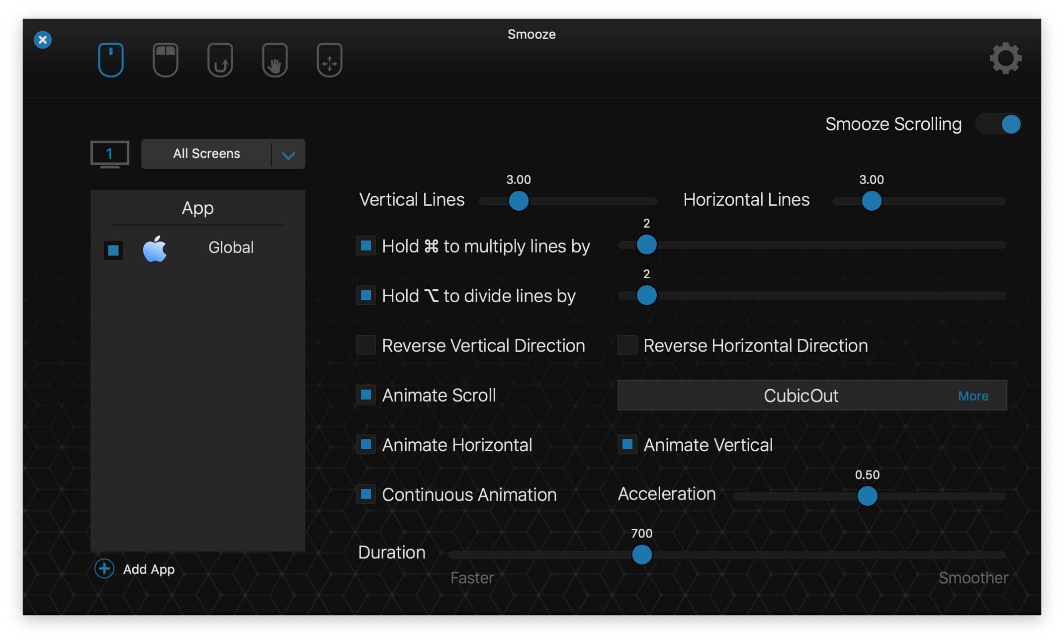Open the mouse gesture arrow tab
The height and width of the screenshot is (642, 1064).
pyautogui.click(x=220, y=60)
